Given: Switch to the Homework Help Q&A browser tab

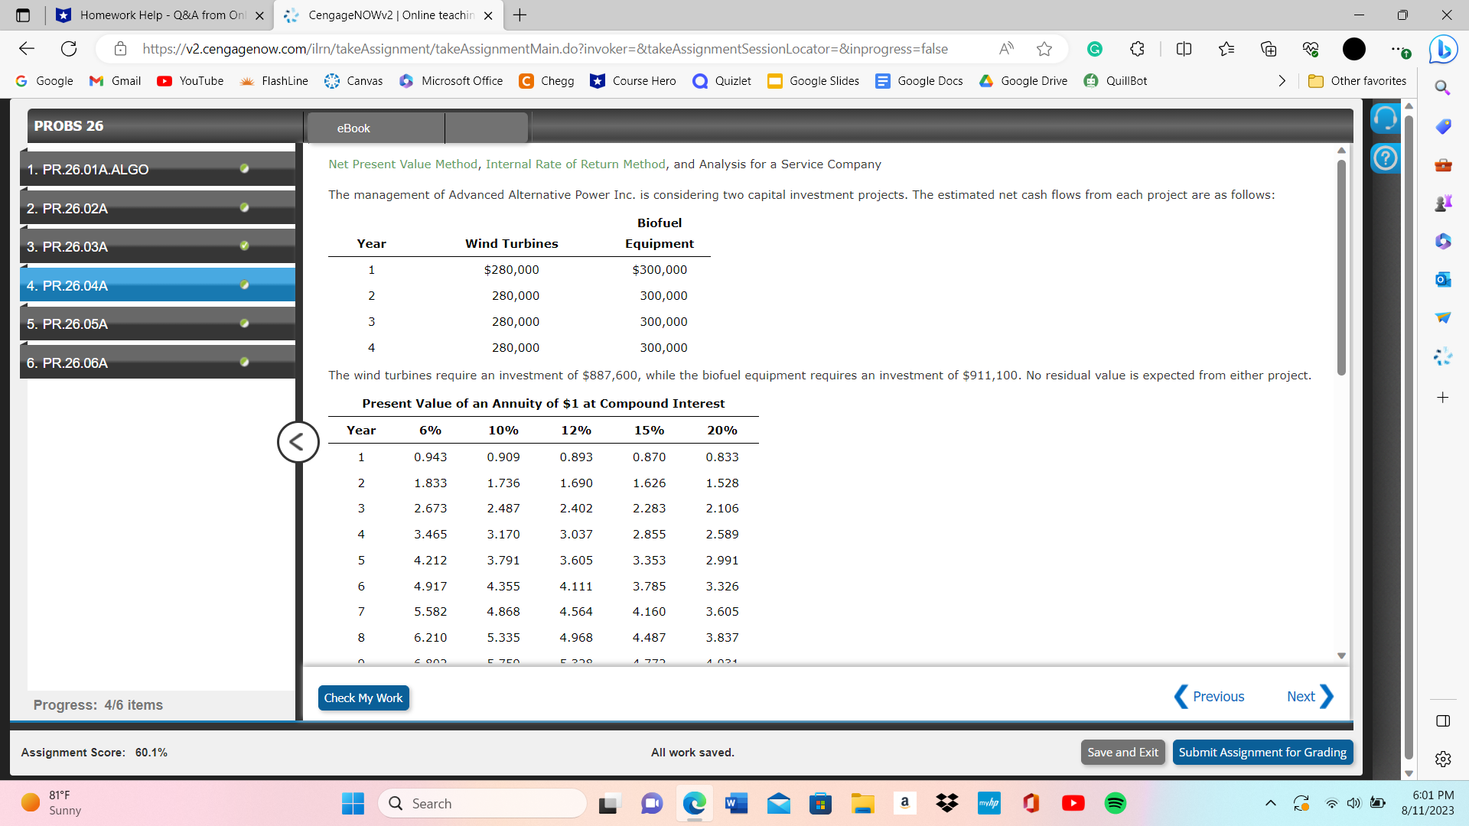Looking at the screenshot, I should coord(153,15).
